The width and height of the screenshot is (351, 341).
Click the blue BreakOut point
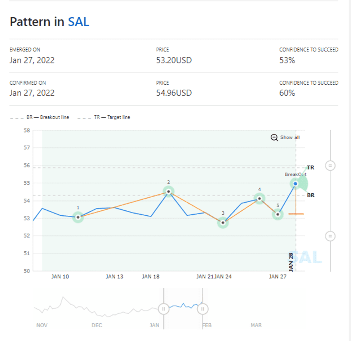(x=296, y=183)
